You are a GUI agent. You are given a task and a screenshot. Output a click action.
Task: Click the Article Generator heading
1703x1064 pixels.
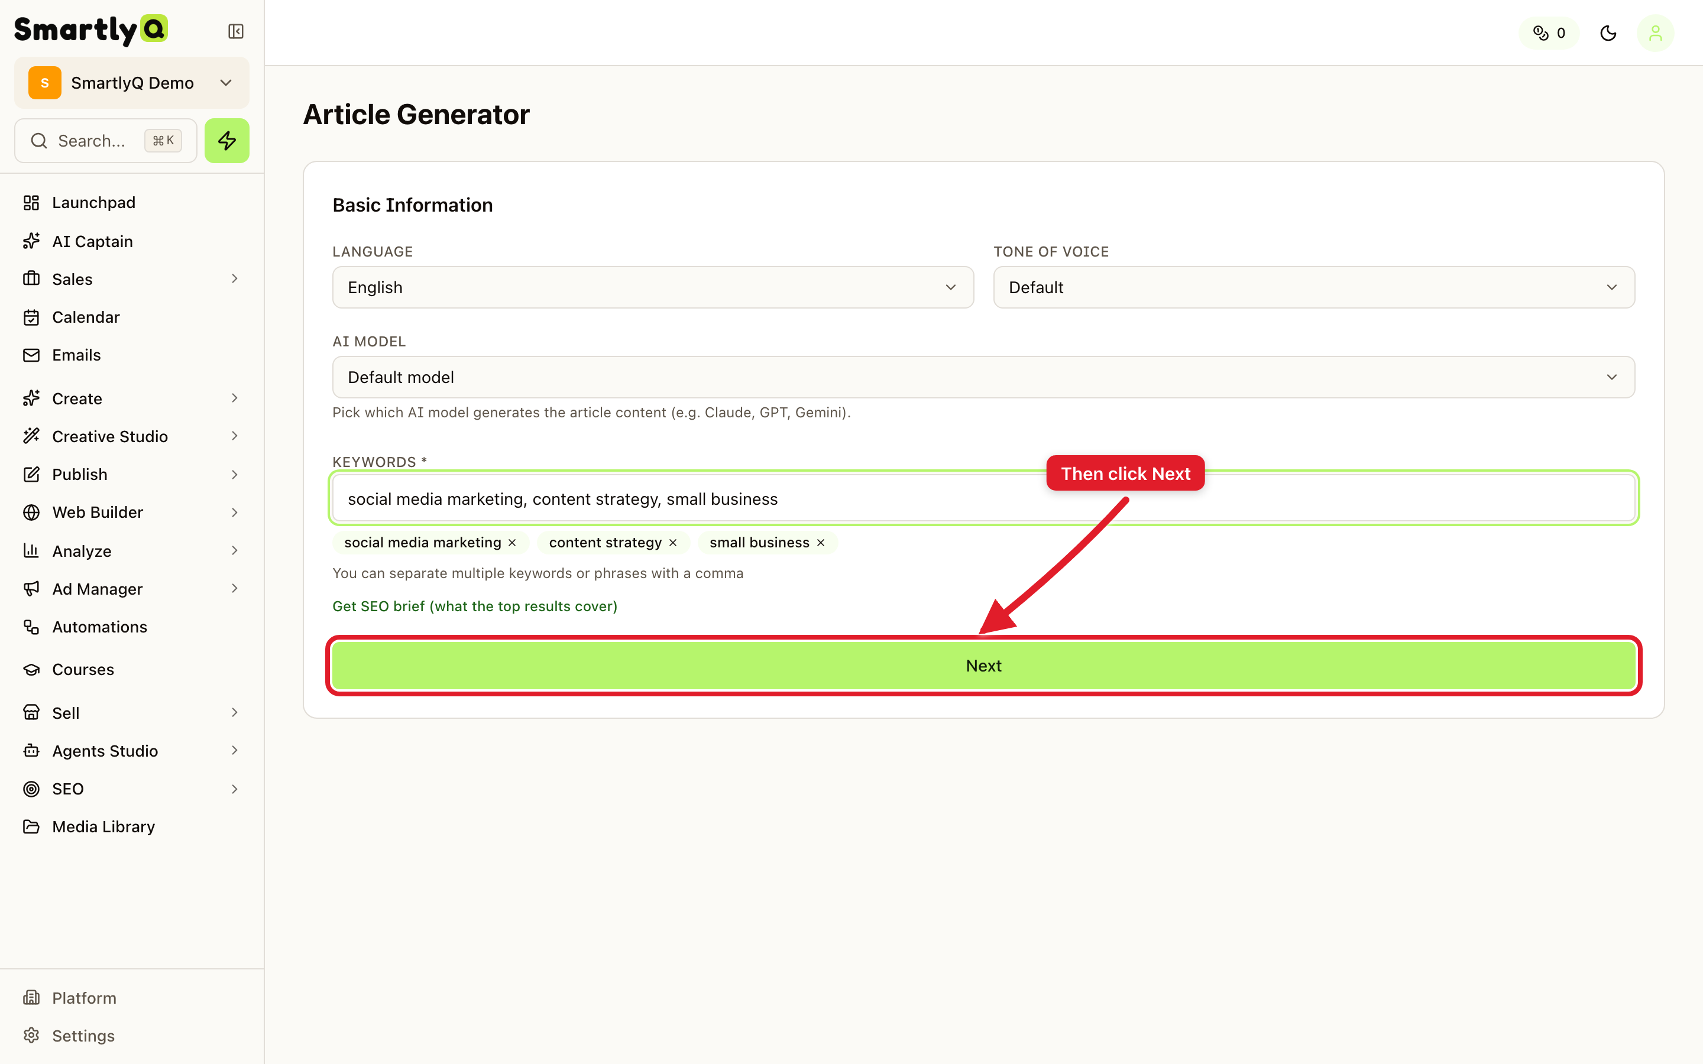417,115
